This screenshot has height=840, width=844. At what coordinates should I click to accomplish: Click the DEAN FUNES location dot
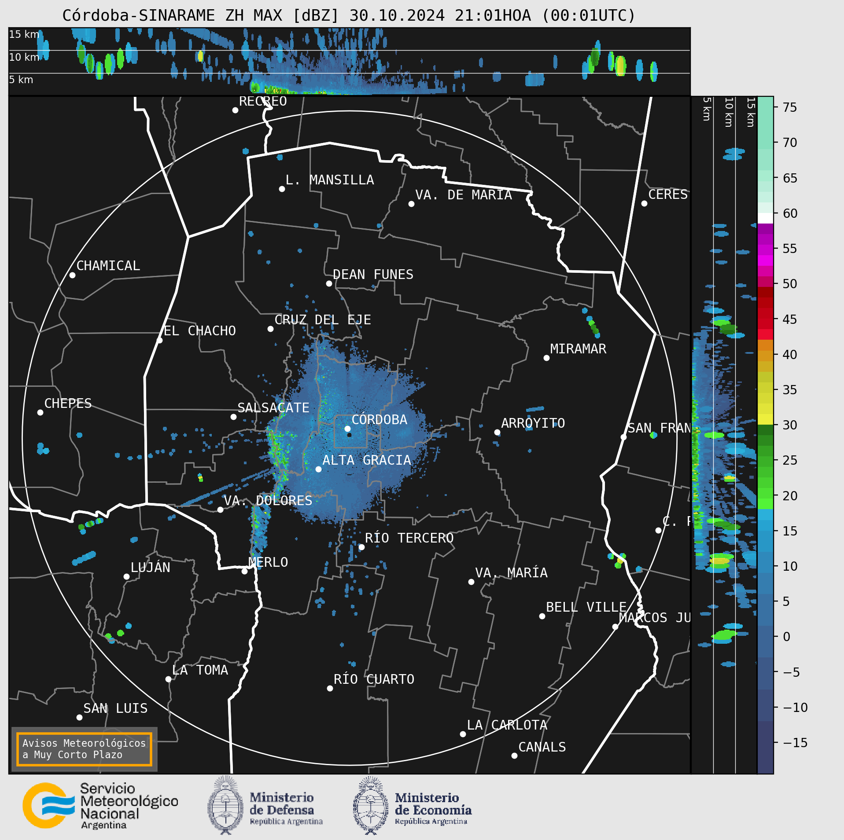329,283
